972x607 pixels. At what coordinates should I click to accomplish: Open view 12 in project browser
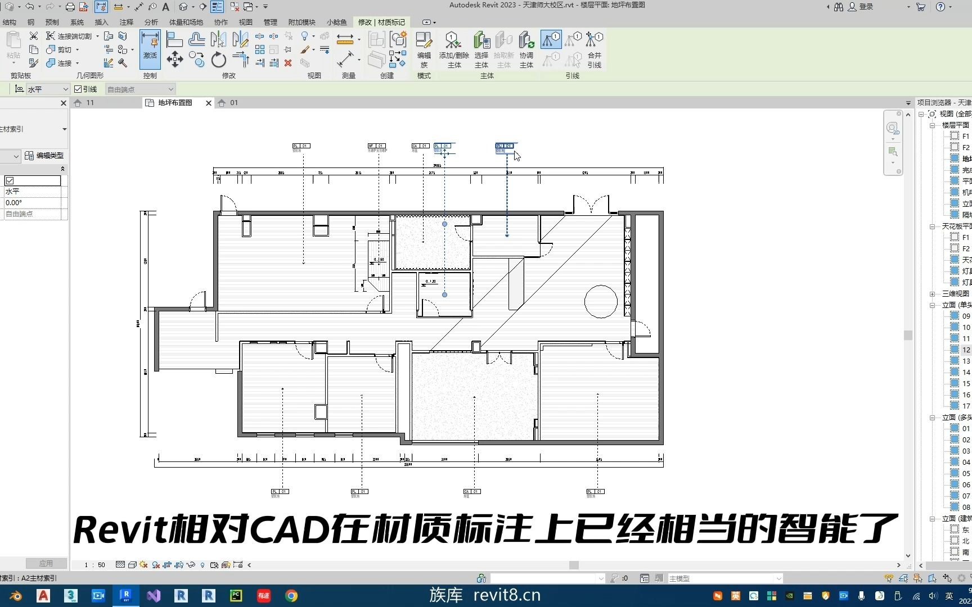point(965,350)
